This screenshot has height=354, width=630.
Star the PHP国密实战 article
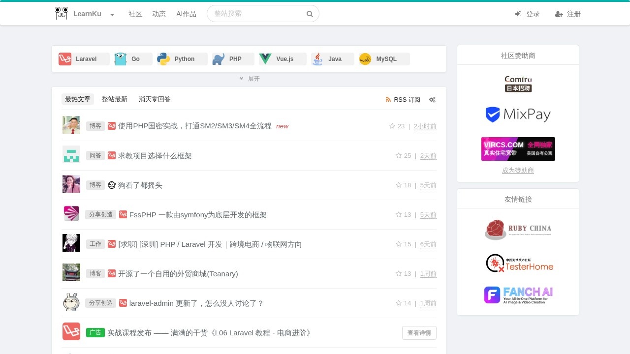click(x=393, y=126)
